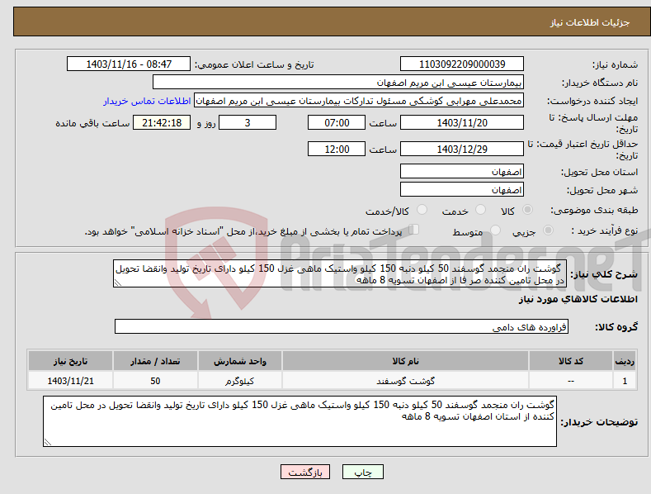Click the جزئیات اطلاعات نیاز page header

(590, 22)
